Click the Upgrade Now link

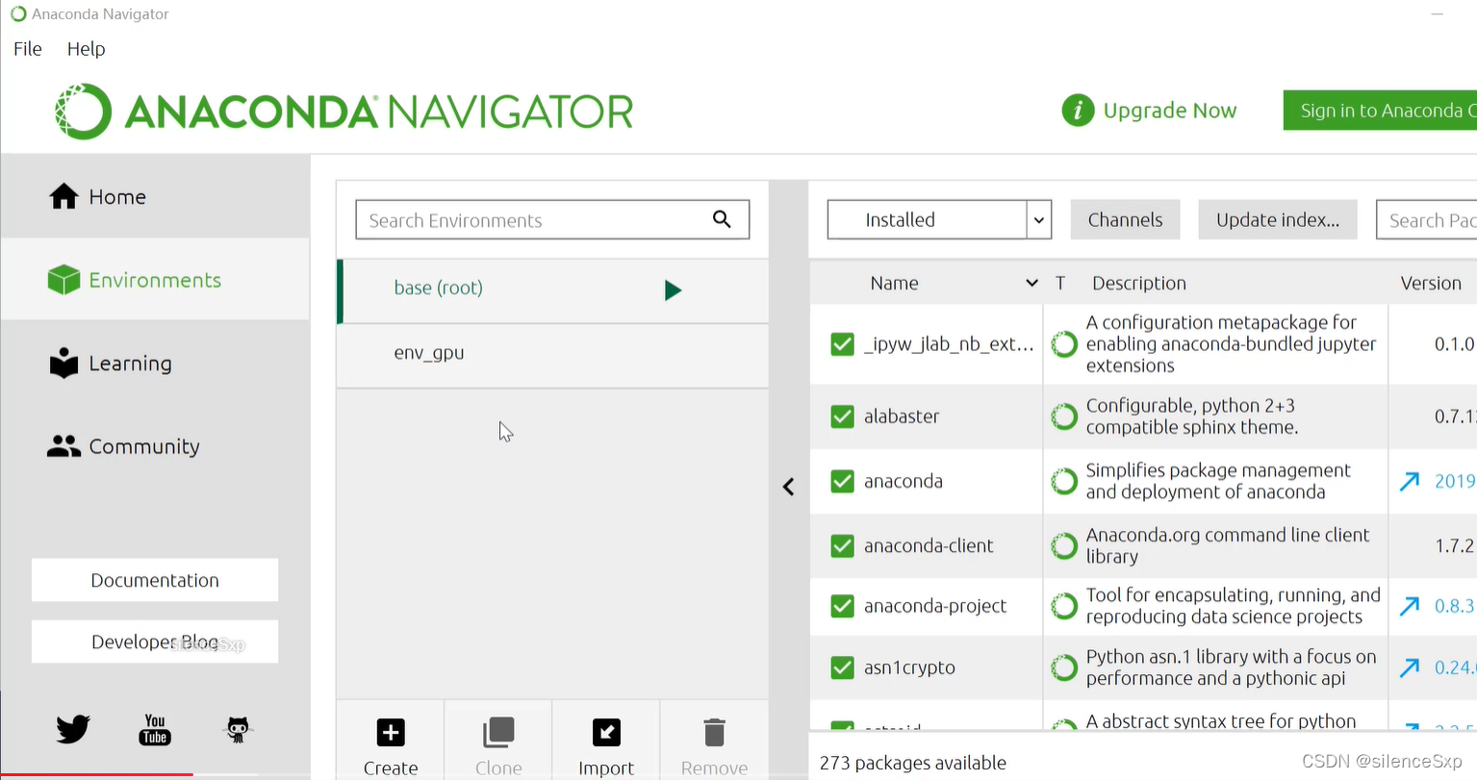pyautogui.click(x=1169, y=111)
